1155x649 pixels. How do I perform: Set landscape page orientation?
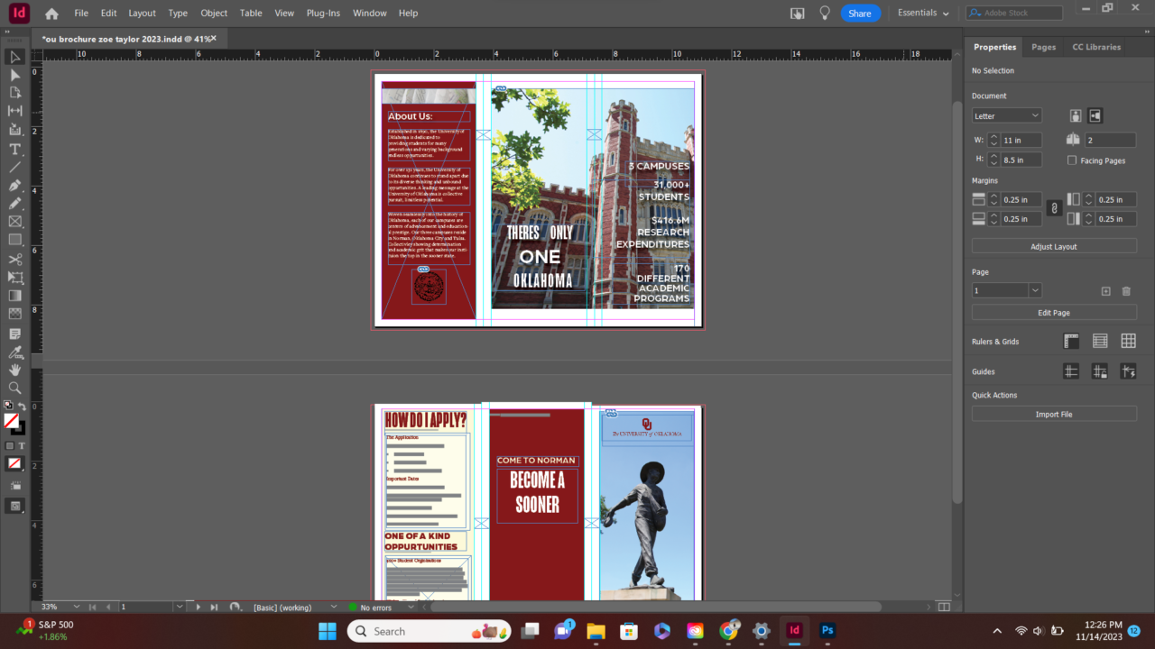(1095, 115)
